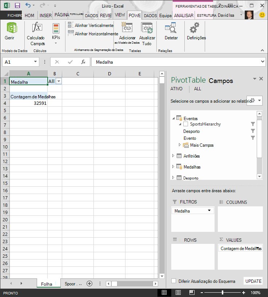This screenshot has width=268, height=297.
Task: Open Contagem de Medalhas dropdown in VALUES
Action: [x=258, y=248]
